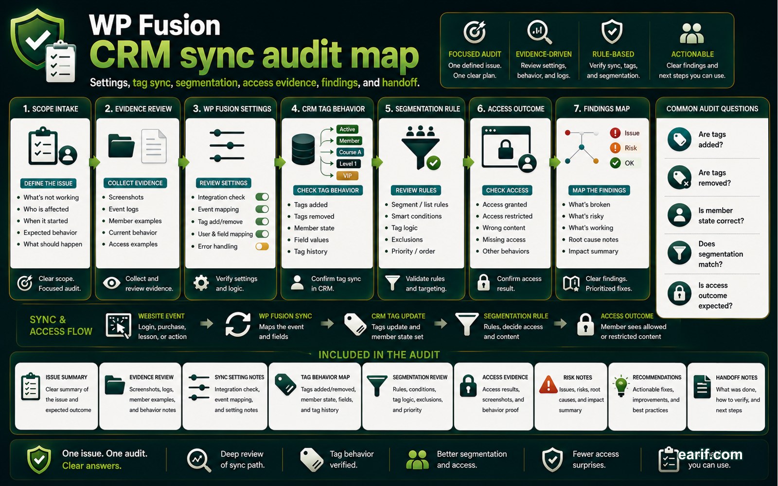Click the Check Tag Behavior button
Viewport: 778px width, 486px height.
[x=328, y=191]
